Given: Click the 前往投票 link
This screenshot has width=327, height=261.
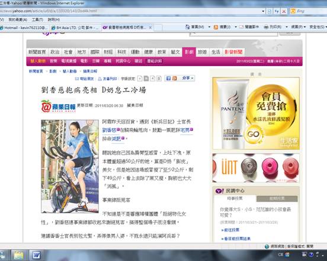Looking at the screenshot, I should 230,230.
